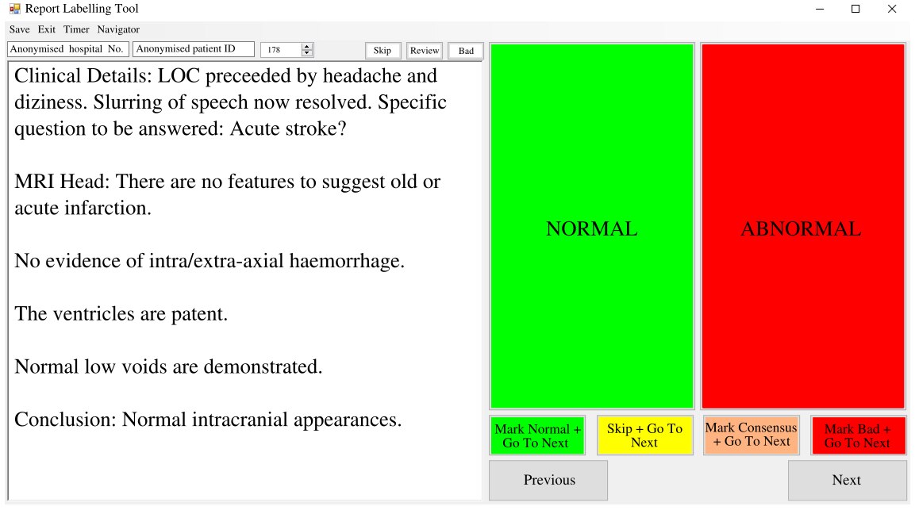Image resolution: width=915 pixels, height=510 pixels.
Task: Click Mark Consensus + Go To Next
Action: click(751, 435)
